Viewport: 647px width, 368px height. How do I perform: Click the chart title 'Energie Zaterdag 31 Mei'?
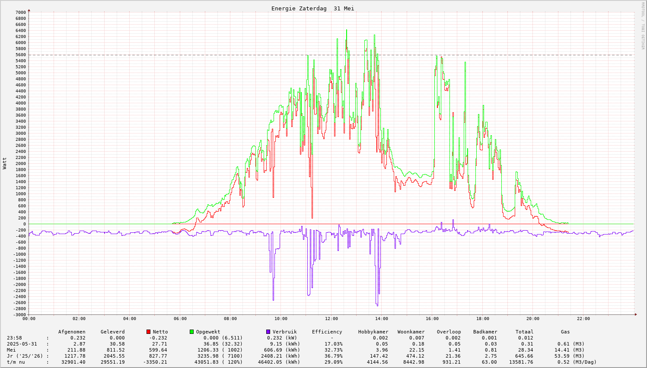[312, 9]
